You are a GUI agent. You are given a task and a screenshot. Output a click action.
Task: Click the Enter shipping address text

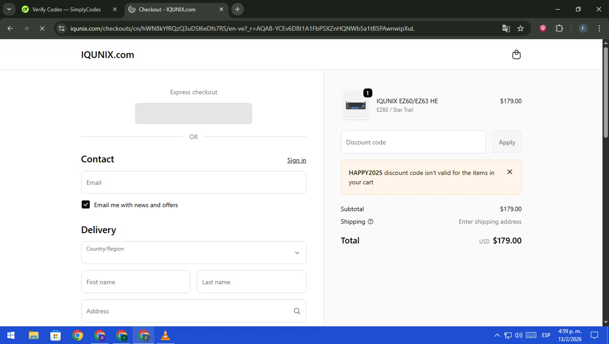coord(490,222)
